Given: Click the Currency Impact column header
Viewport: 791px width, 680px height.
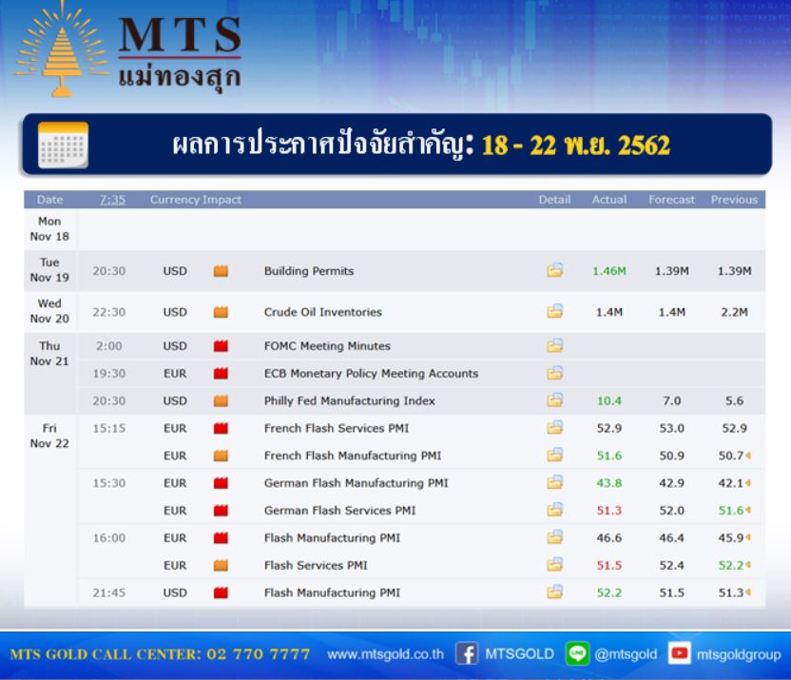Looking at the screenshot, I should click(x=195, y=200).
